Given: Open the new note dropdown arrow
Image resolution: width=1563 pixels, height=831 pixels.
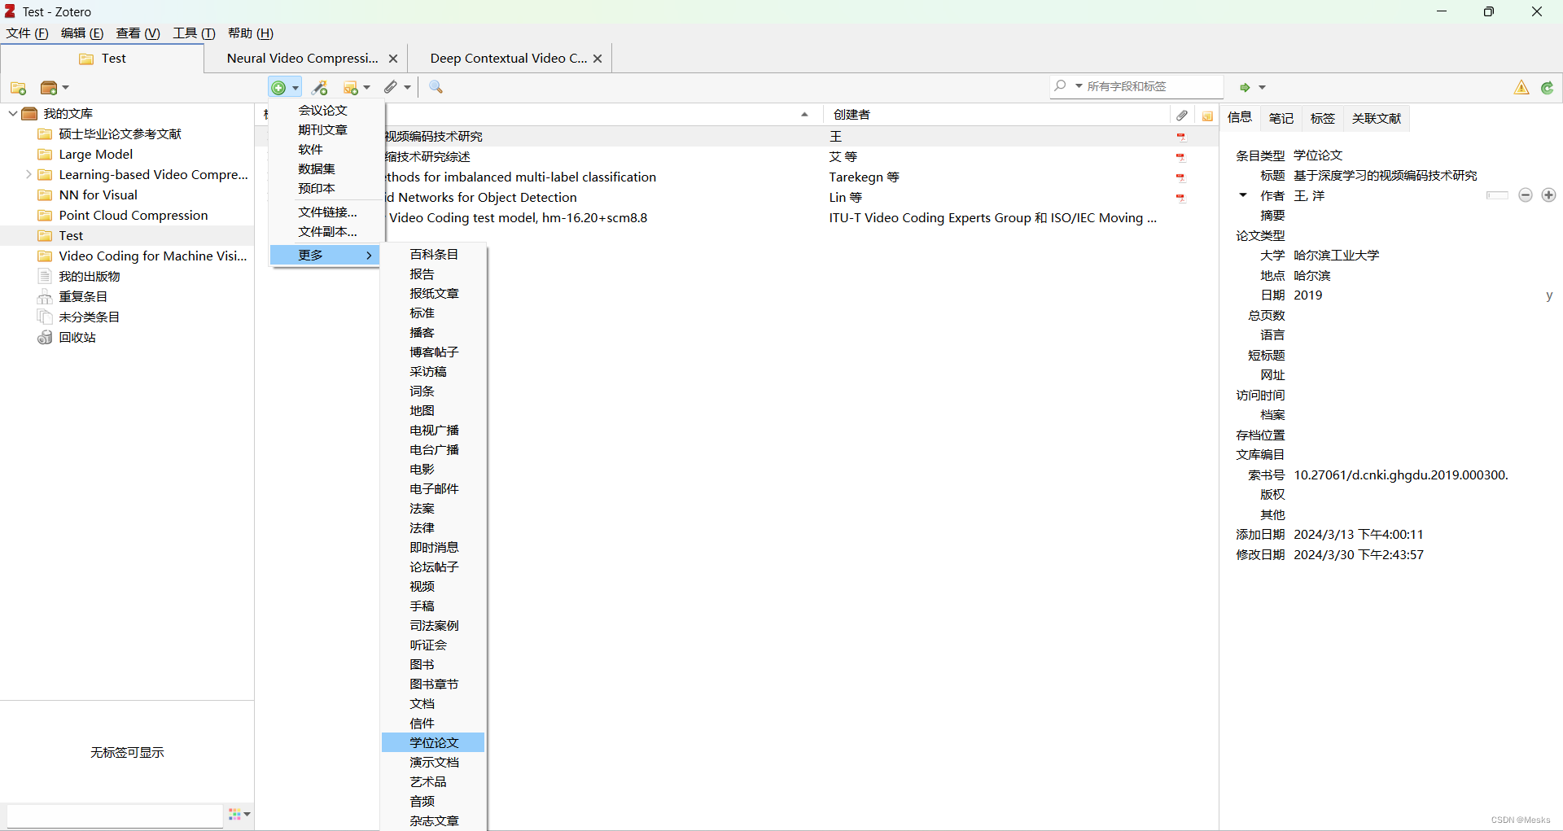Looking at the screenshot, I should pyautogui.click(x=367, y=88).
